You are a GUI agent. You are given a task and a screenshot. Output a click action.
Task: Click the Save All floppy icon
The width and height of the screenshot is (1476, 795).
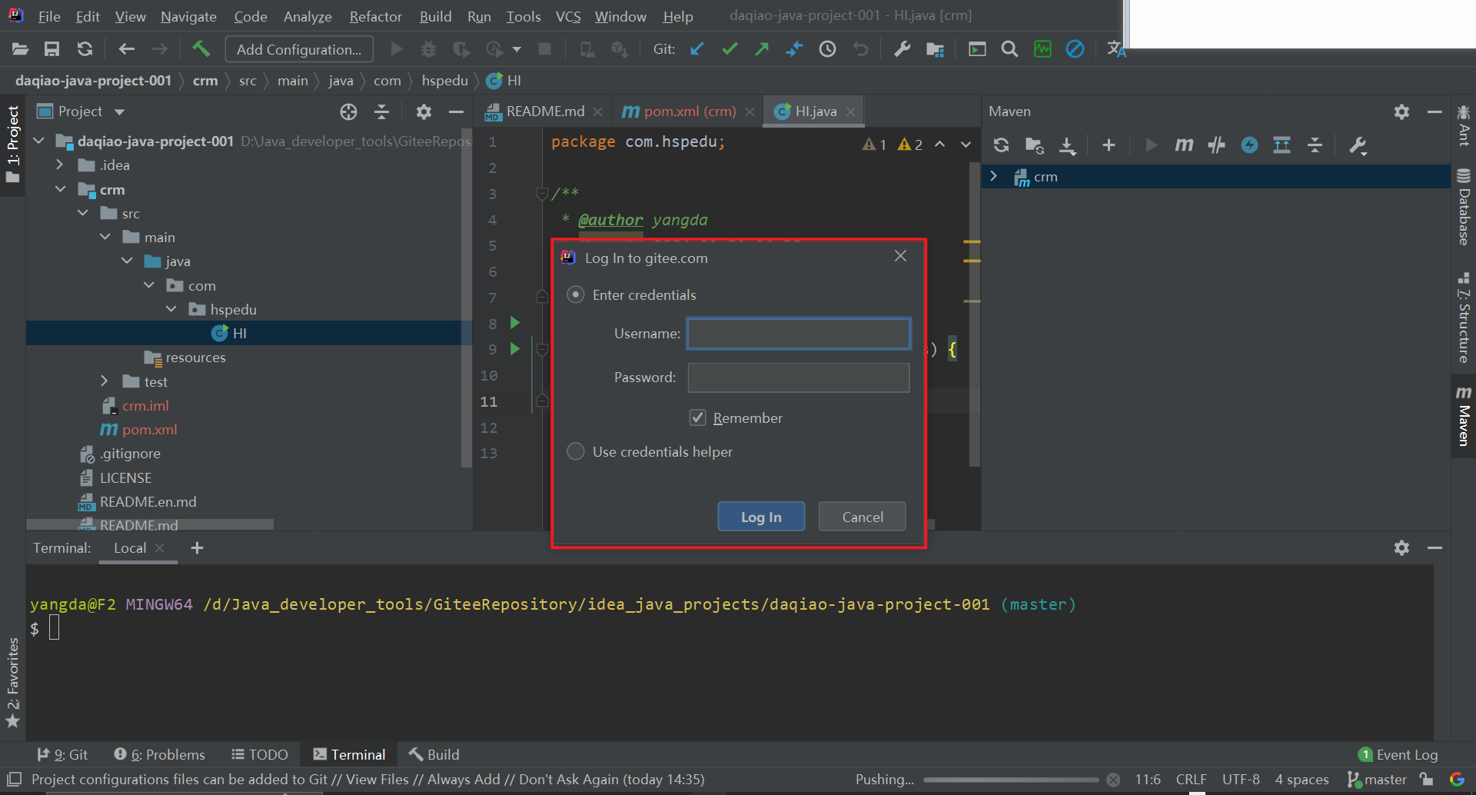(x=52, y=49)
